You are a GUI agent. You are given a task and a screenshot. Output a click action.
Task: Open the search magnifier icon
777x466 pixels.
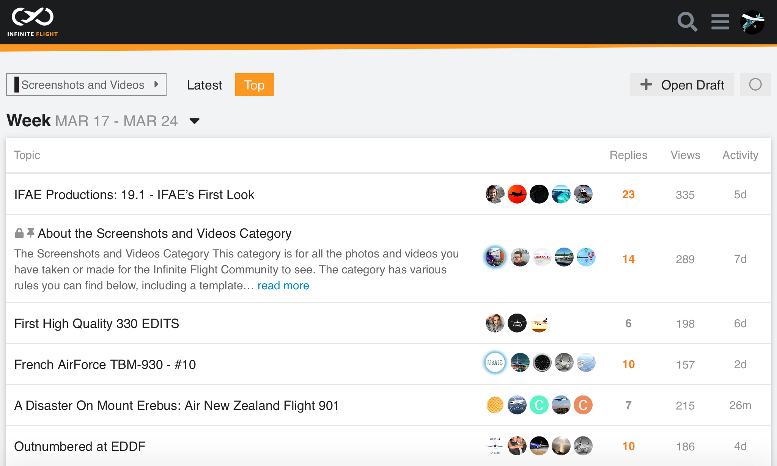point(687,22)
